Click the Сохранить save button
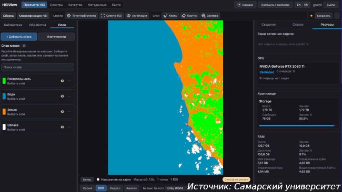Image resolution: width=342 pixels, height=192 pixels. click(x=324, y=16)
